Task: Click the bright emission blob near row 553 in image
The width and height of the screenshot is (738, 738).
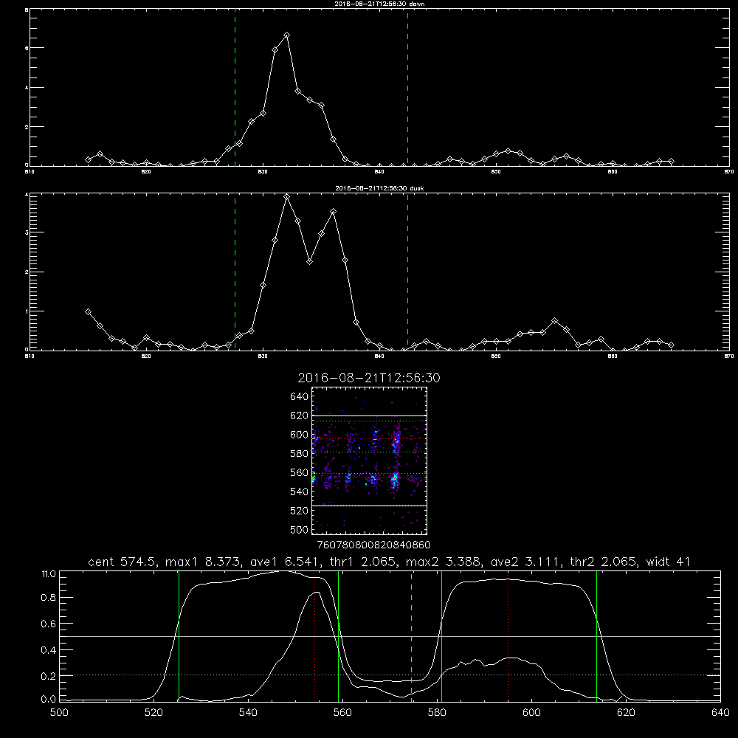Action: click(x=394, y=480)
